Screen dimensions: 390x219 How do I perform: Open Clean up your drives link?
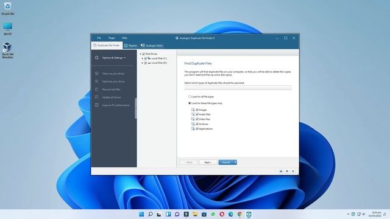[x=113, y=74]
